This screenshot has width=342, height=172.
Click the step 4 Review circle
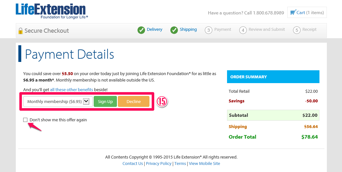(x=243, y=30)
